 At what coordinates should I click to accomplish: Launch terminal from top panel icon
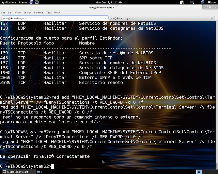(36, 2)
